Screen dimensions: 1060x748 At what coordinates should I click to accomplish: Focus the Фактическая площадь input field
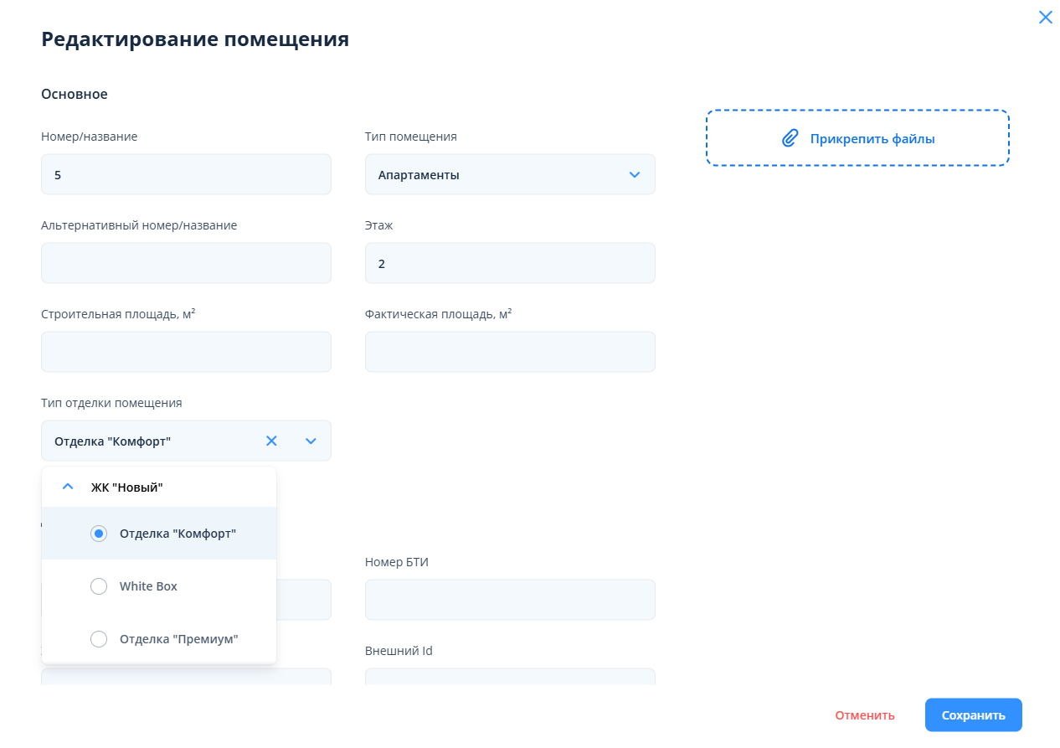tap(509, 353)
